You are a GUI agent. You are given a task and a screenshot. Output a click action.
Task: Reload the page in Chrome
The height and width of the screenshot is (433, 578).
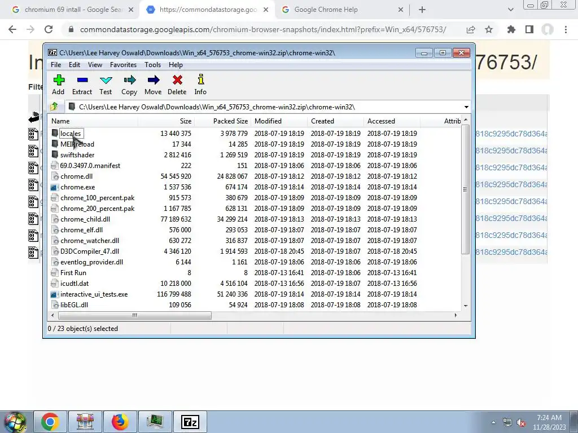click(x=49, y=29)
